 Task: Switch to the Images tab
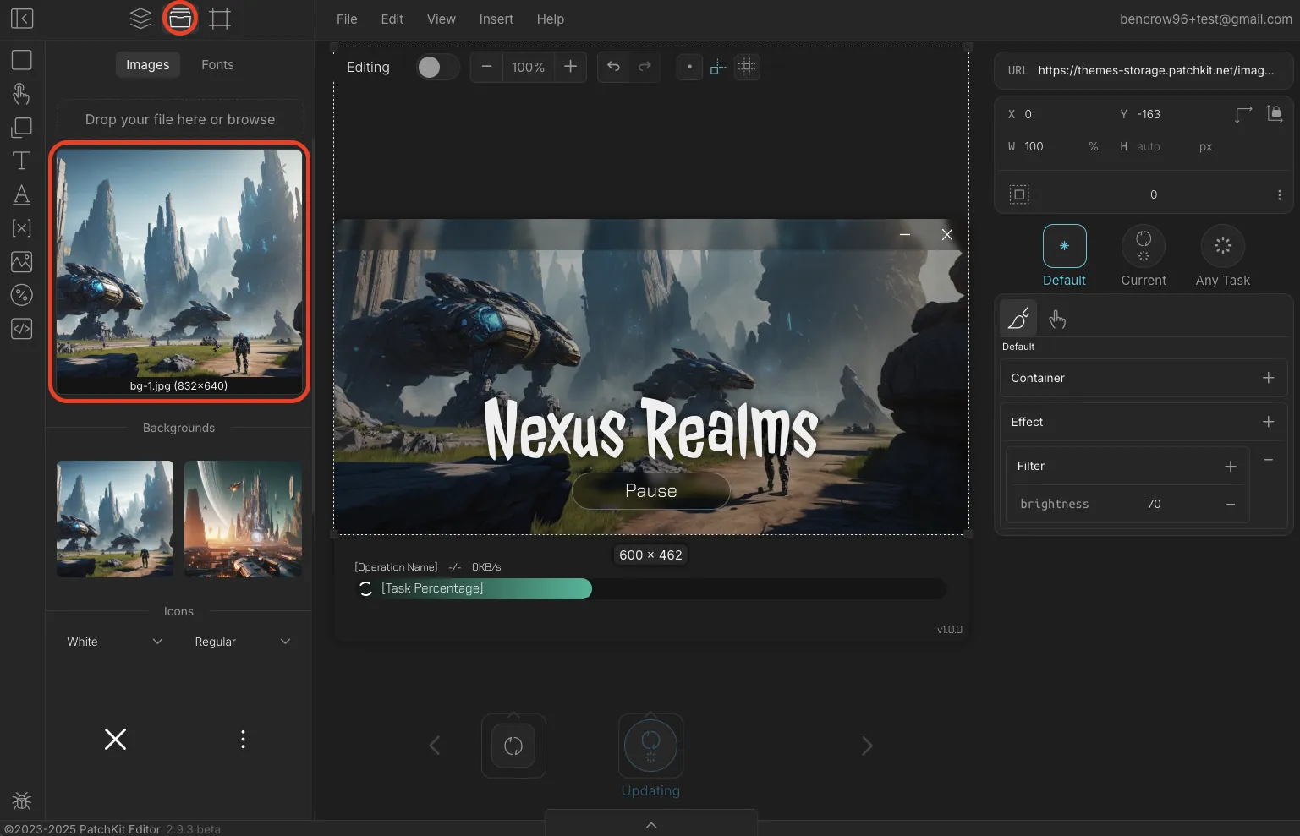click(x=147, y=64)
